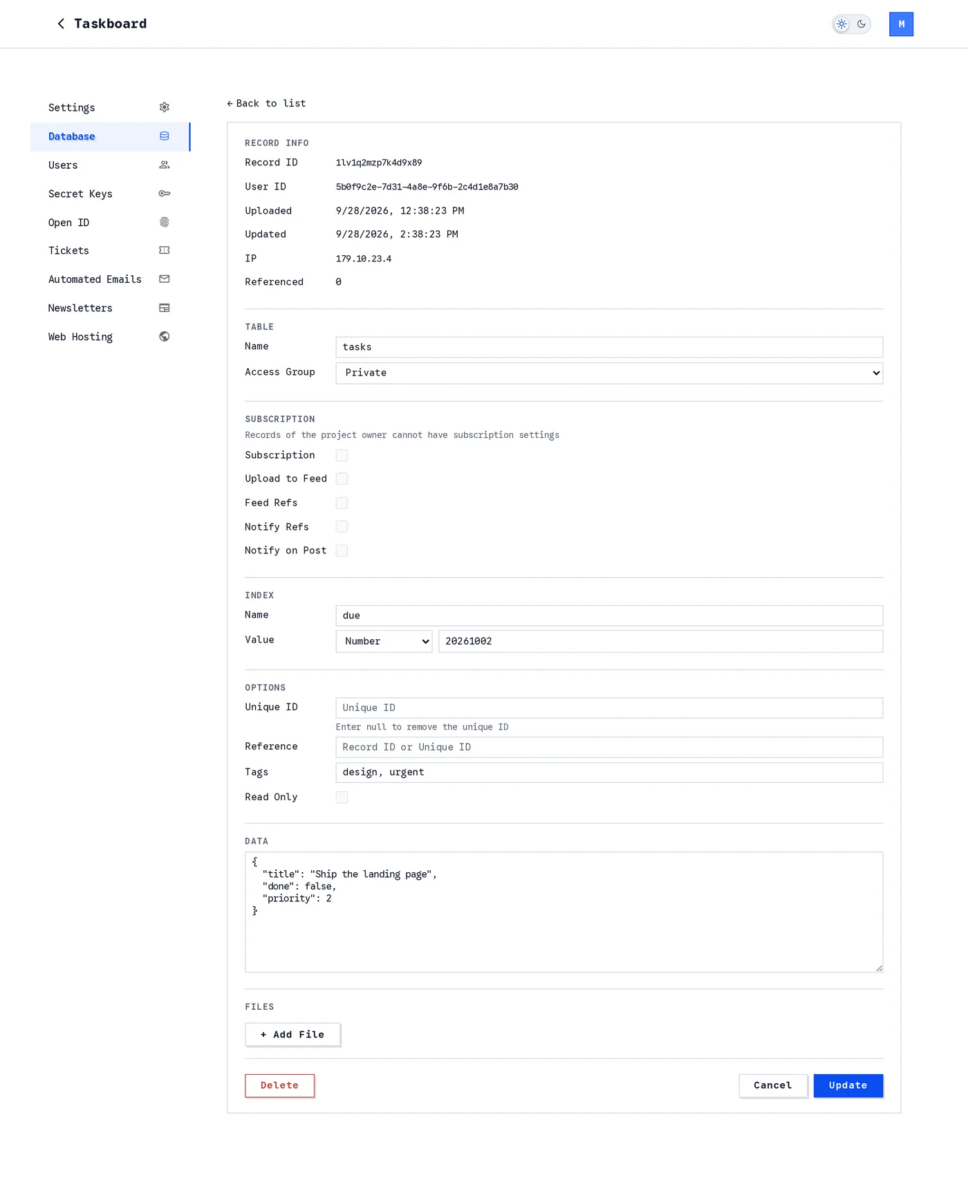Click the Open ID fingerprint icon
Image resolution: width=968 pixels, height=1180 pixels.
pos(165,222)
